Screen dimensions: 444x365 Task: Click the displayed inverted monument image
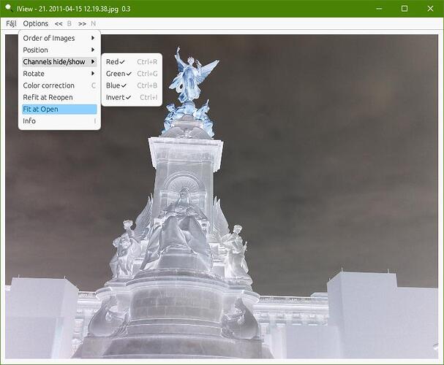(222, 196)
